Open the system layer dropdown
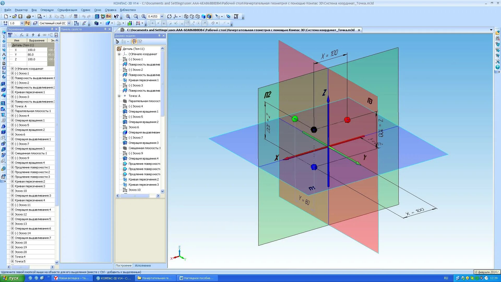501x282 pixels. [69, 23]
